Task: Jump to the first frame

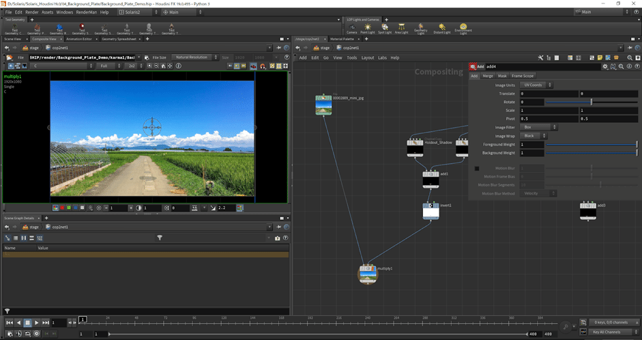Action: [x=9, y=322]
